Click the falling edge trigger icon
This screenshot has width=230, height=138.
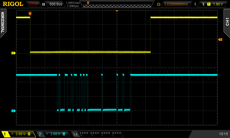(x=204, y=4)
